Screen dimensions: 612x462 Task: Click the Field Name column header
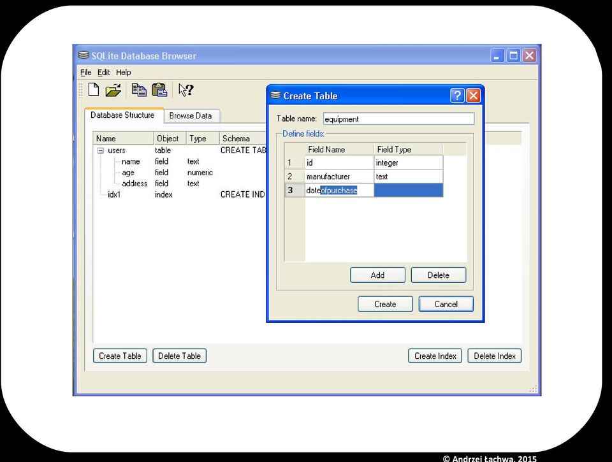point(339,150)
